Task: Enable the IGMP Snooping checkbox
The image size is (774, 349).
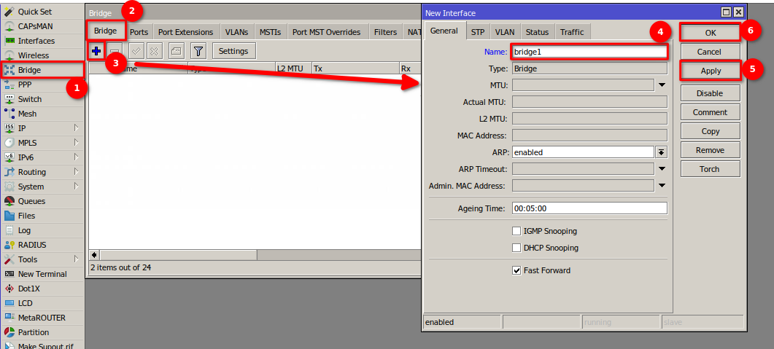Action: click(516, 231)
